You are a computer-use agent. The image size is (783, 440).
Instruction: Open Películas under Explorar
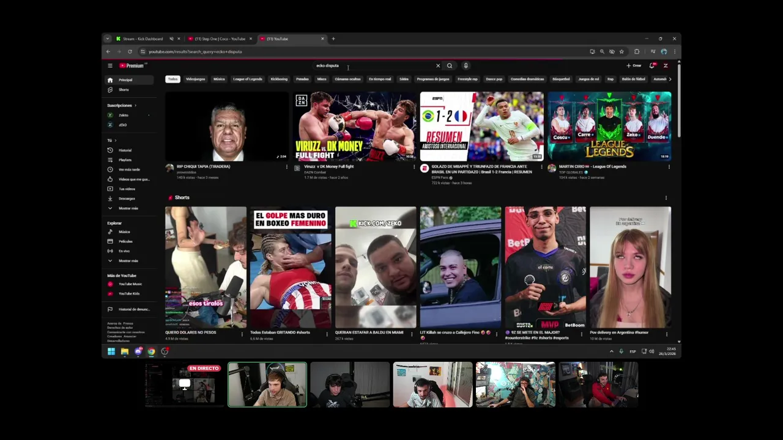130,241
